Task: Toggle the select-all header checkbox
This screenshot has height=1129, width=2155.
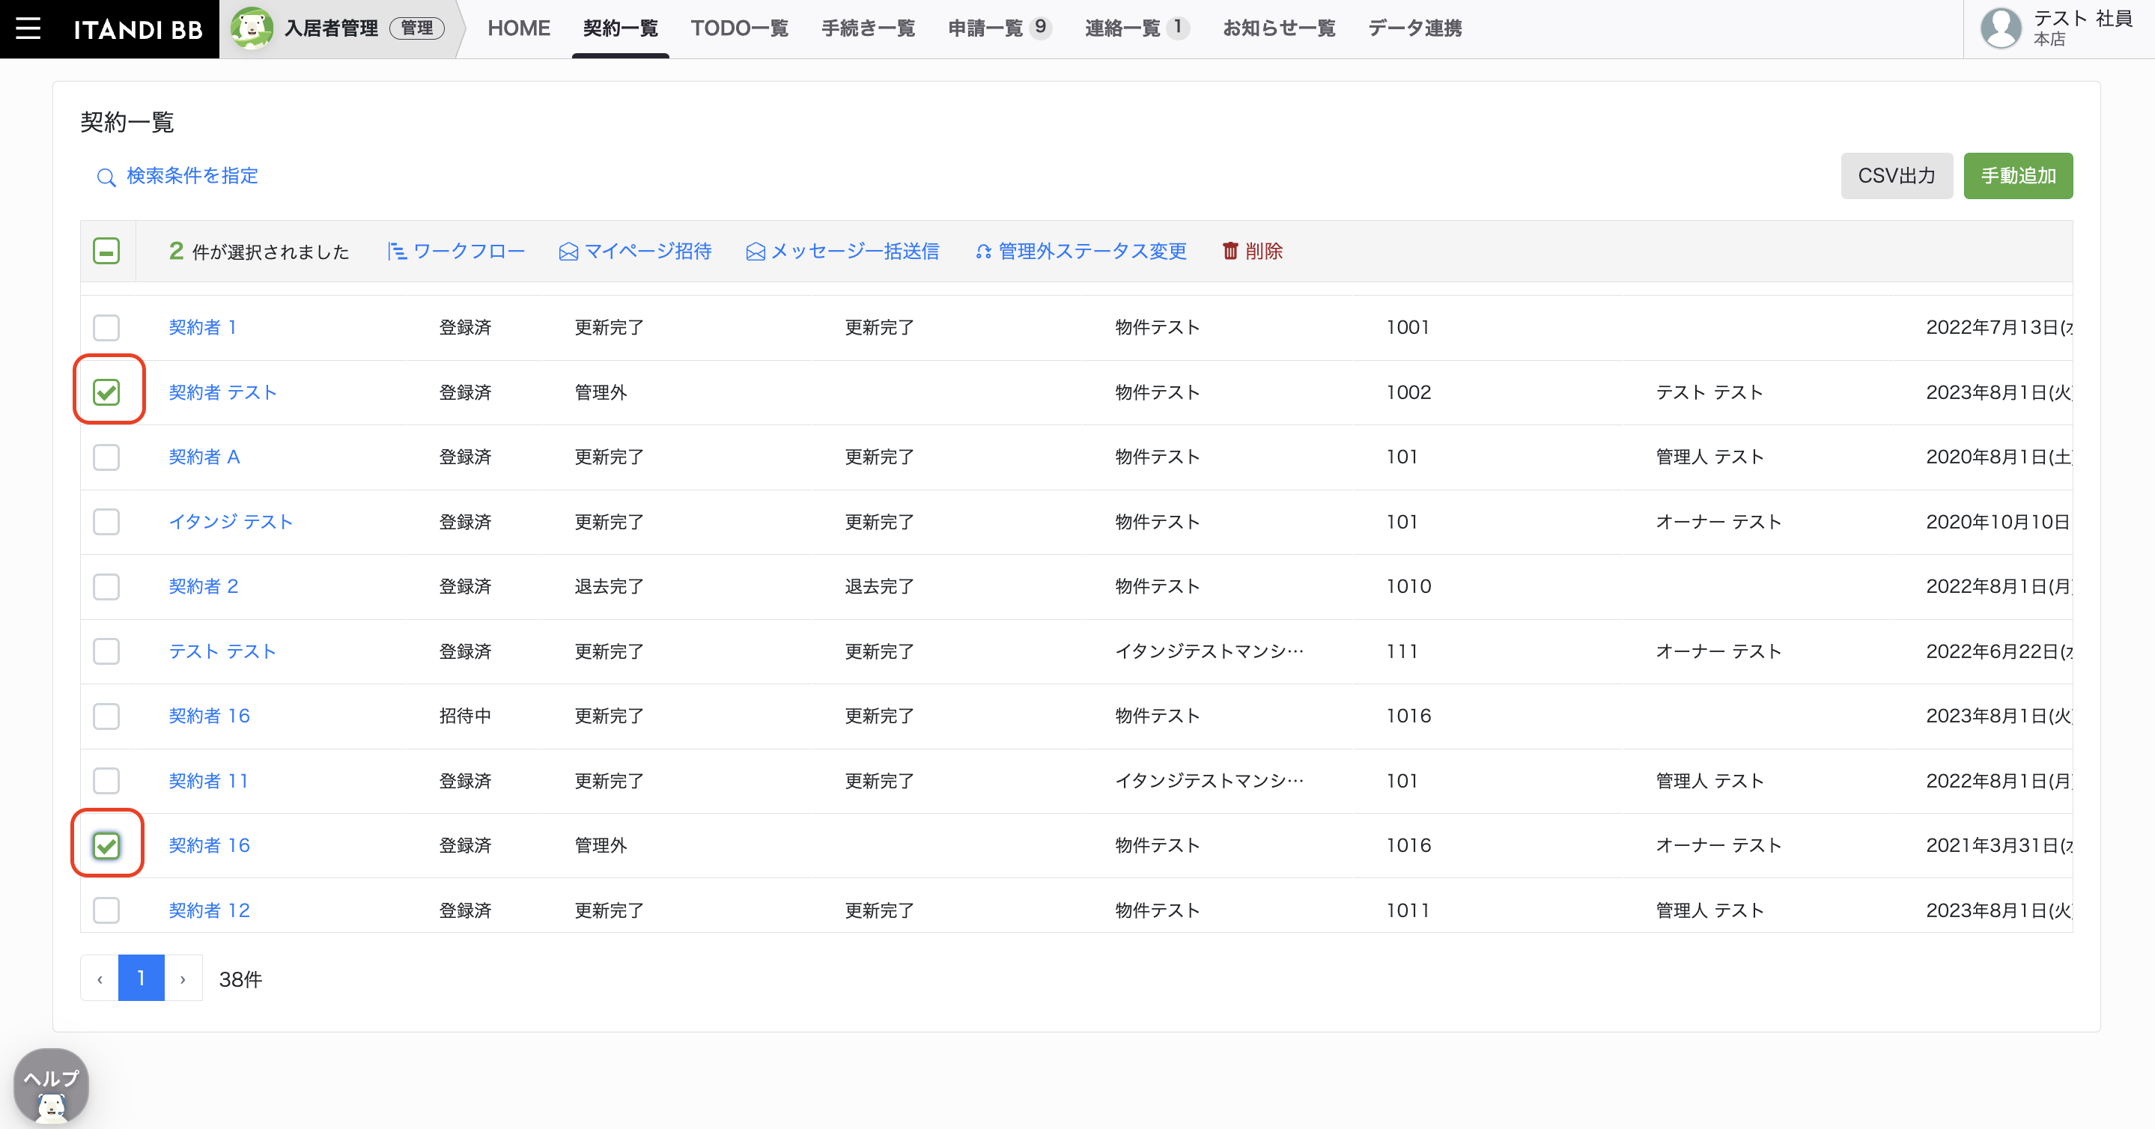Action: [x=106, y=251]
